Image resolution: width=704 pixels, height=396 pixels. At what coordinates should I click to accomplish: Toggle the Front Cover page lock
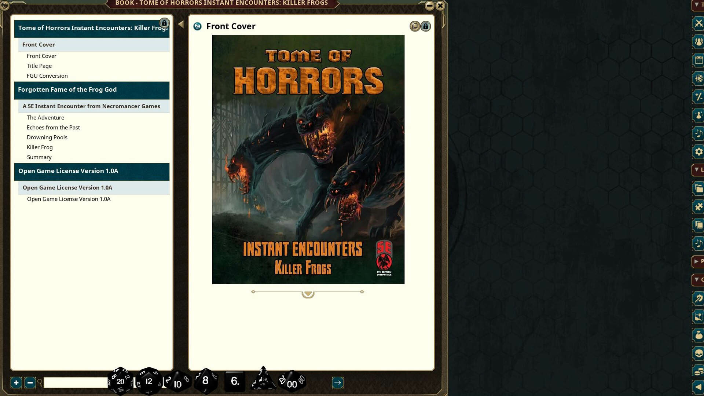pos(425,26)
